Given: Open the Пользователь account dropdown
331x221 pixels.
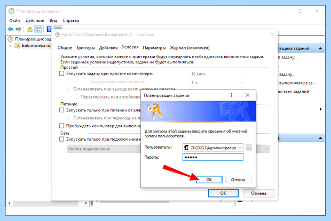Looking at the screenshot, I should click(x=213, y=148).
